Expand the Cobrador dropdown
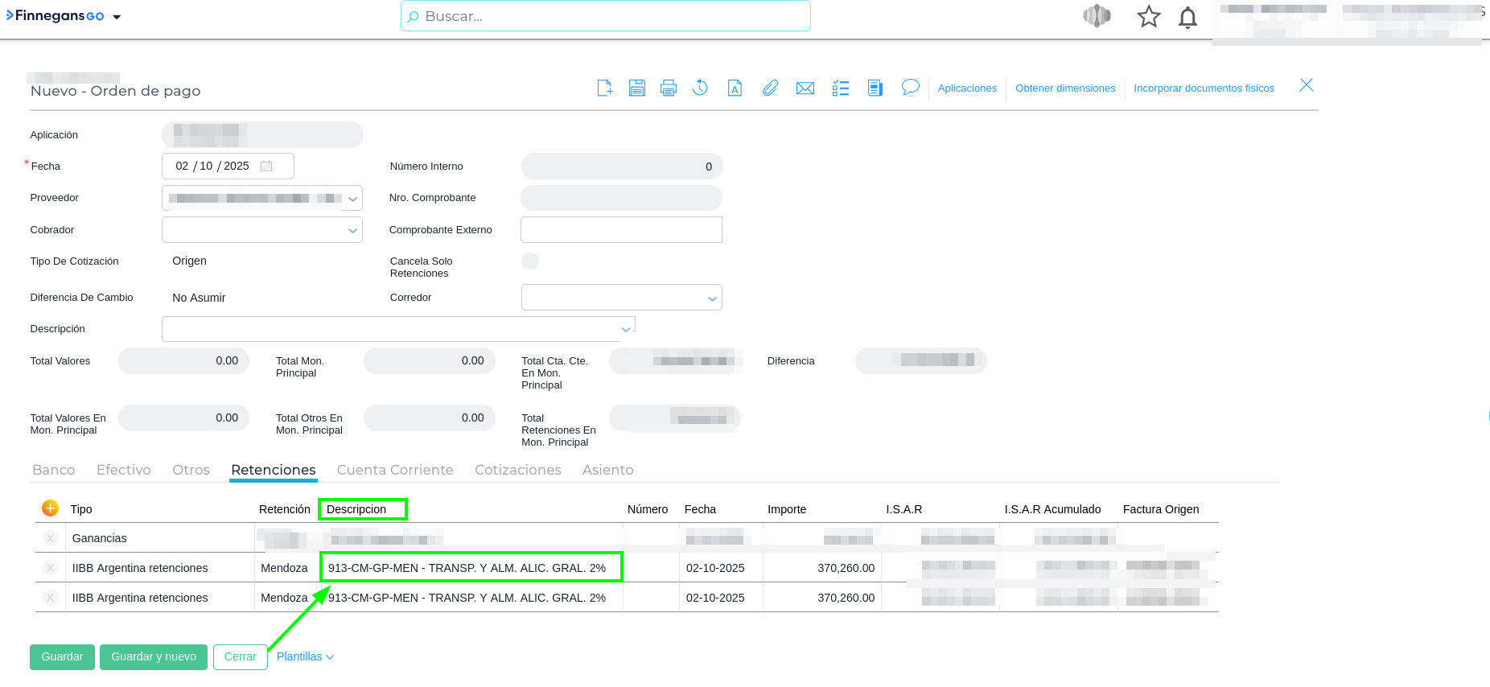 [352, 230]
